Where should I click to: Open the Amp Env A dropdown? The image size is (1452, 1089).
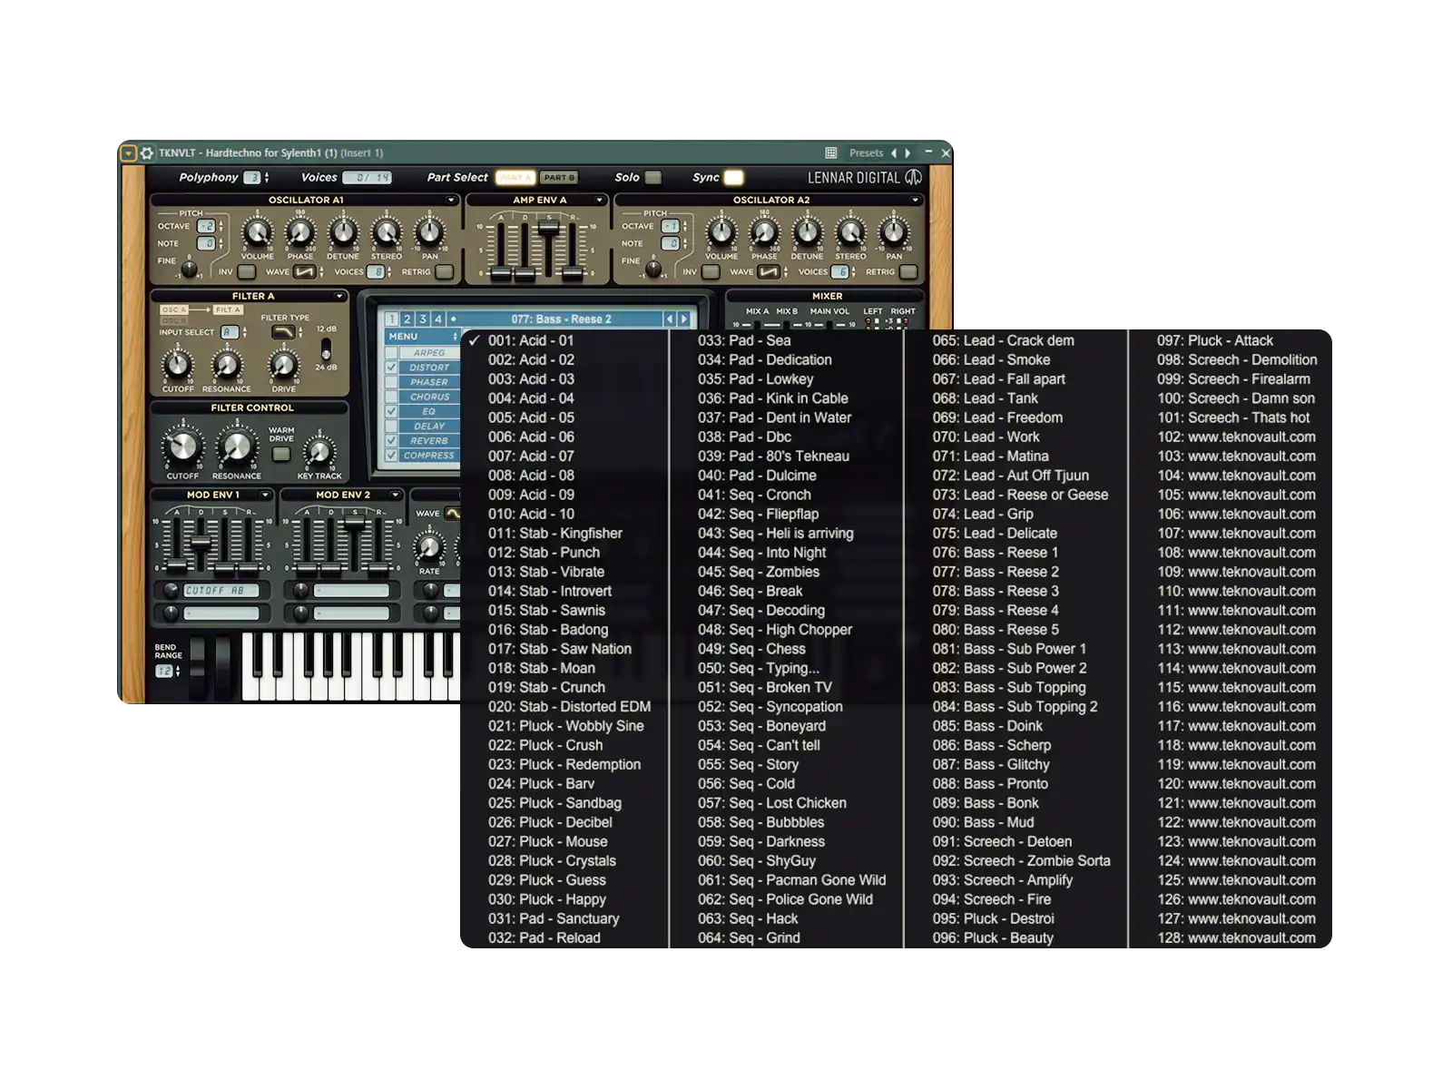pos(599,200)
